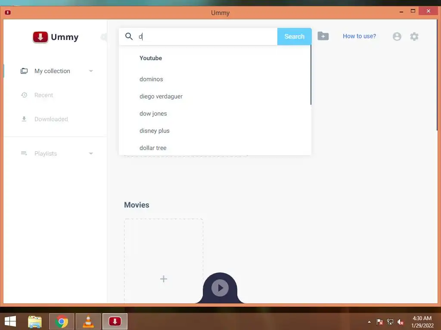Select the diego verdaguer suggestion
The height and width of the screenshot is (330, 441).
215,96
